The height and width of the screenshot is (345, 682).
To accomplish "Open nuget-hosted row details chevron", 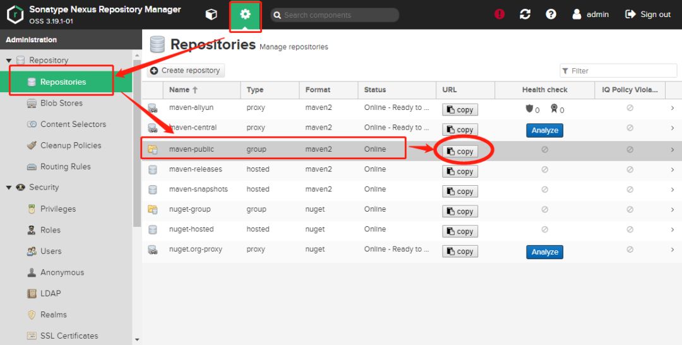I will coord(673,230).
